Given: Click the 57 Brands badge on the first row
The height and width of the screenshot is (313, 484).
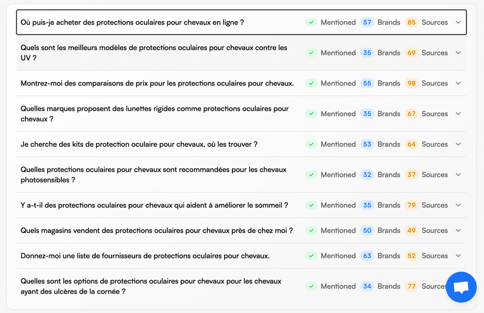Looking at the screenshot, I should click(367, 22).
